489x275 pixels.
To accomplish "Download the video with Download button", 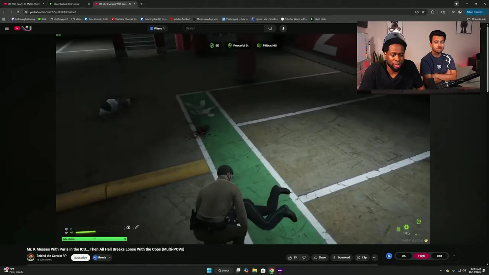I will pyautogui.click(x=341, y=257).
